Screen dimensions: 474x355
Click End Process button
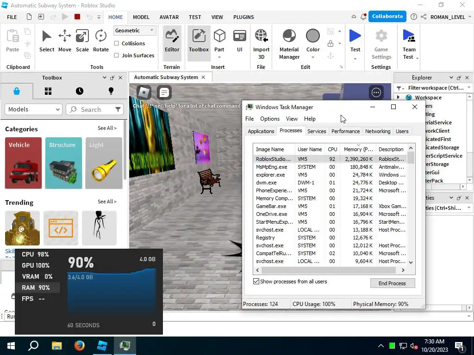pyautogui.click(x=392, y=283)
